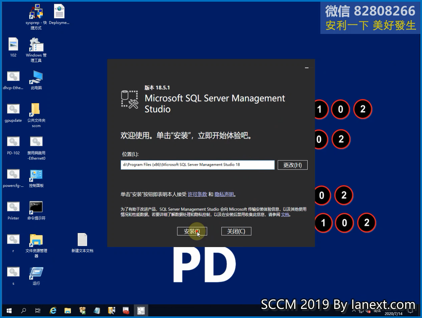Select the powercfg desktop file icon

13,178
